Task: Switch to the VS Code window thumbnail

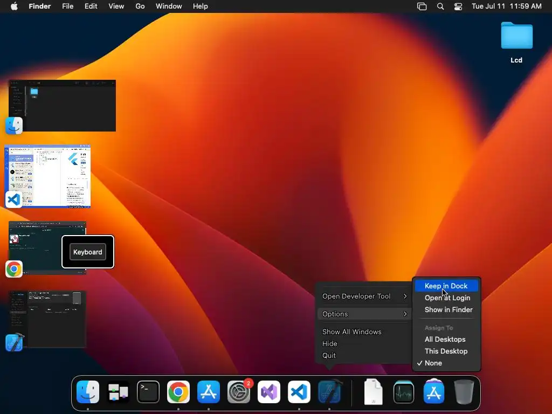Action: click(x=47, y=176)
